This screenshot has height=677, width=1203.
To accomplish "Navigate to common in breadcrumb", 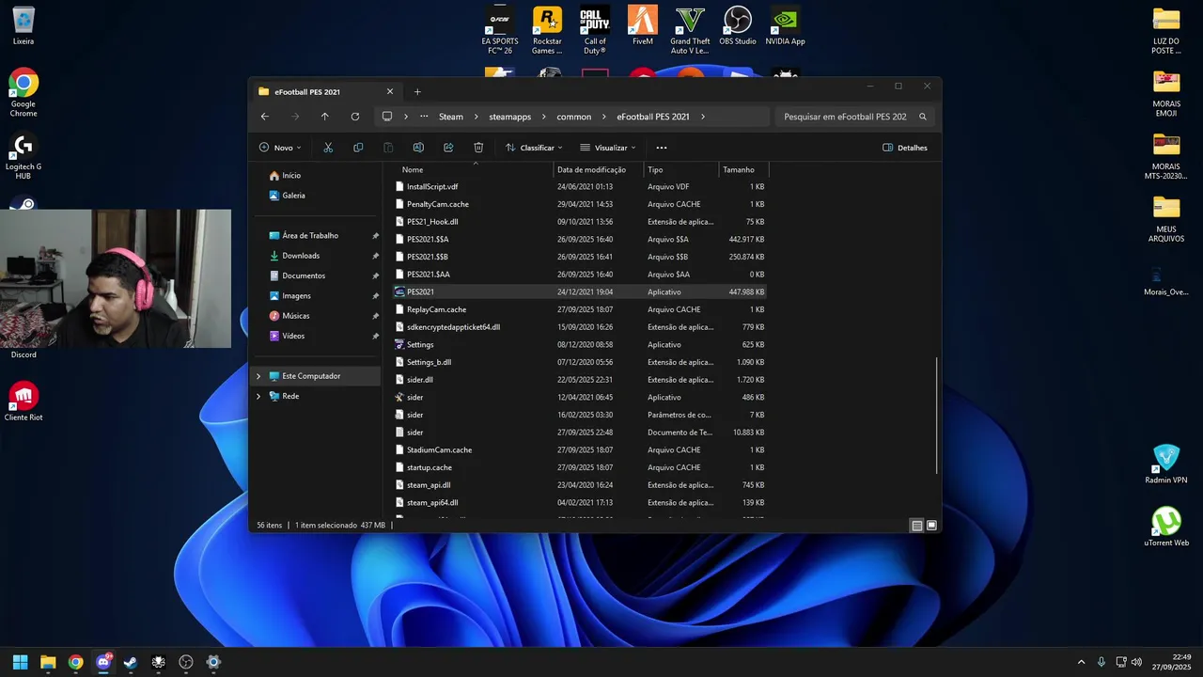I will [574, 117].
